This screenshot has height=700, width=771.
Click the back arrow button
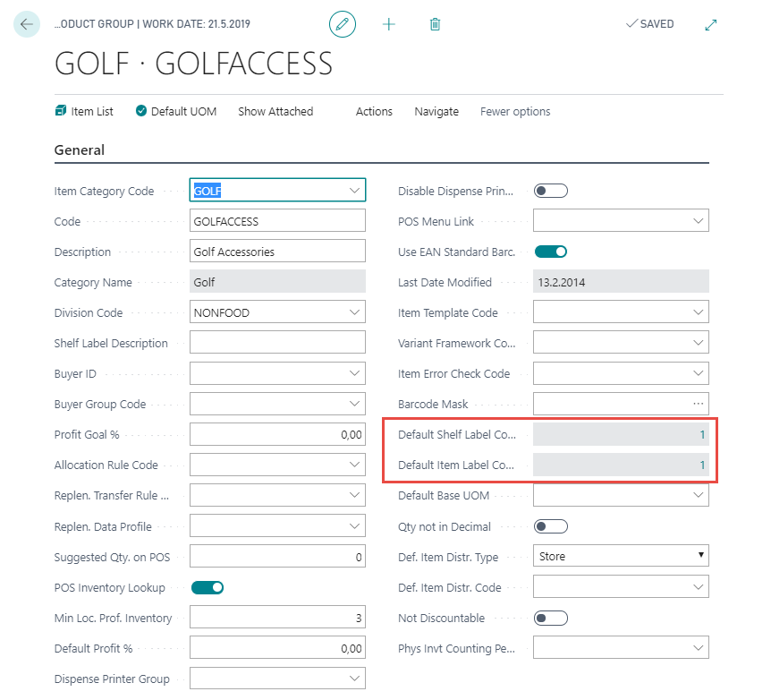[x=27, y=24]
